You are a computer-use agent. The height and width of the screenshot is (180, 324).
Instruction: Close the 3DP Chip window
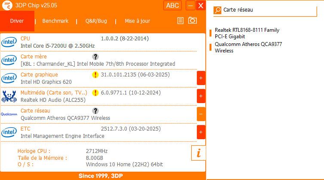[x=201, y=6]
